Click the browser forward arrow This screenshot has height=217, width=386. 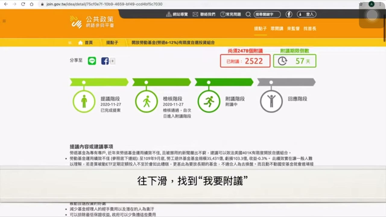click(x=14, y=4)
